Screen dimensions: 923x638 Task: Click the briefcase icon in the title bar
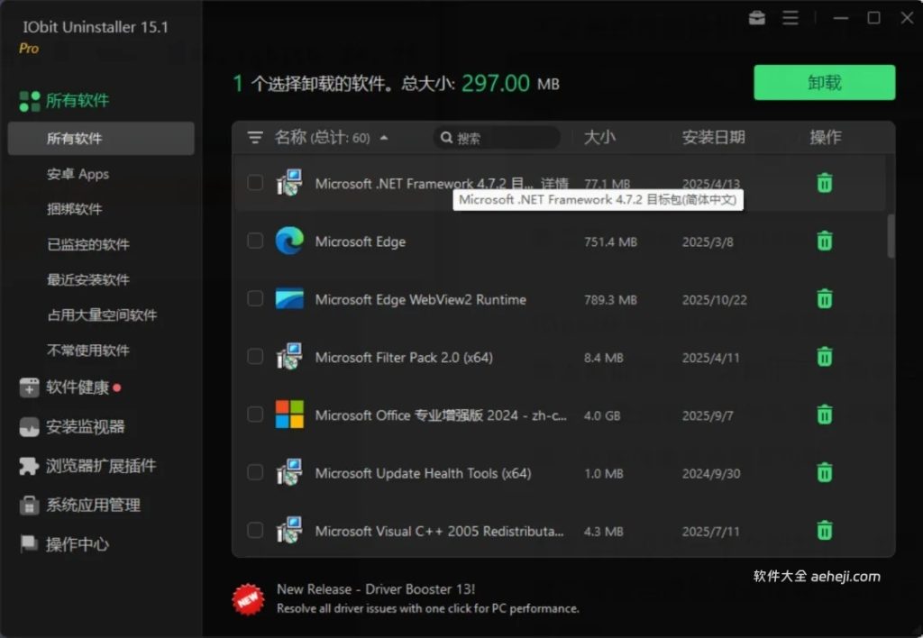point(755,17)
